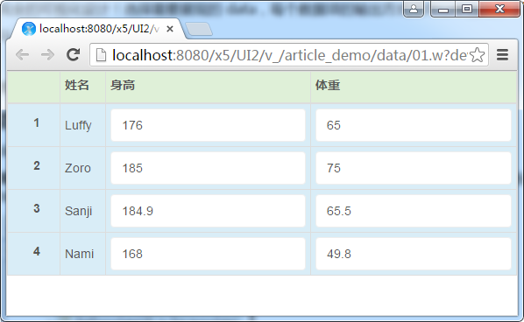Close the localhost:8080 tab
524x322 pixels.
point(170,29)
